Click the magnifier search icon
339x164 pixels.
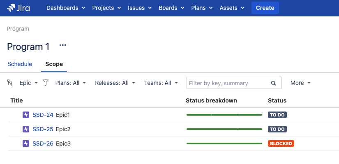pyautogui.click(x=274, y=83)
